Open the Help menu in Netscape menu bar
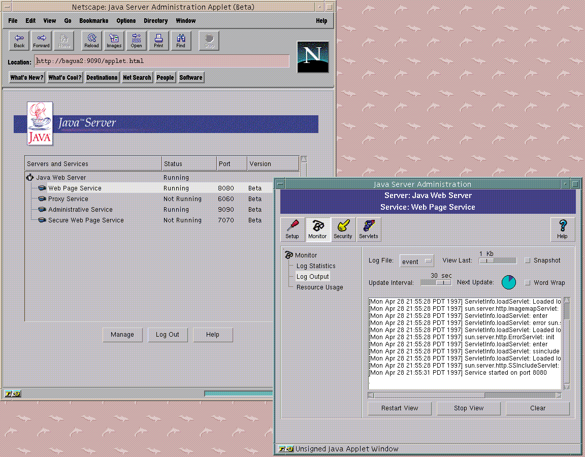585x457 pixels. point(321,21)
